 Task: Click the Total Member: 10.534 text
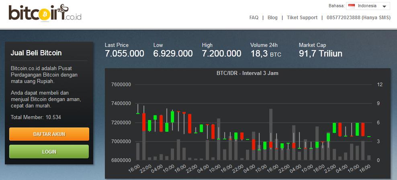36,117
